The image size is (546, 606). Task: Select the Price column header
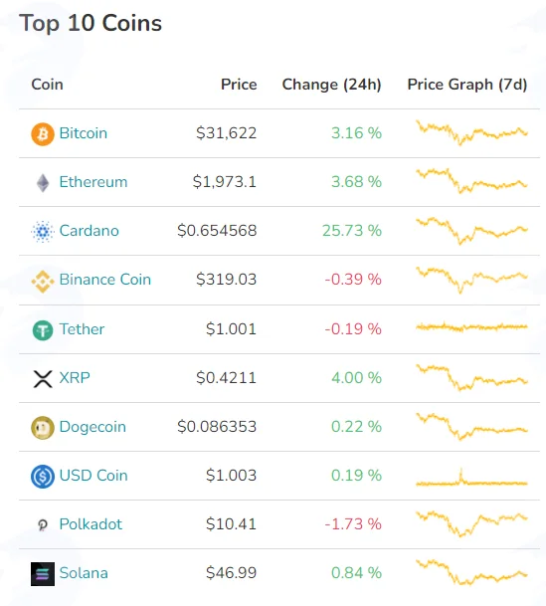pos(239,85)
